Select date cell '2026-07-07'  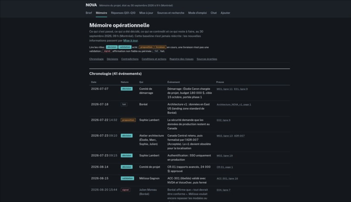coord(100,89)
